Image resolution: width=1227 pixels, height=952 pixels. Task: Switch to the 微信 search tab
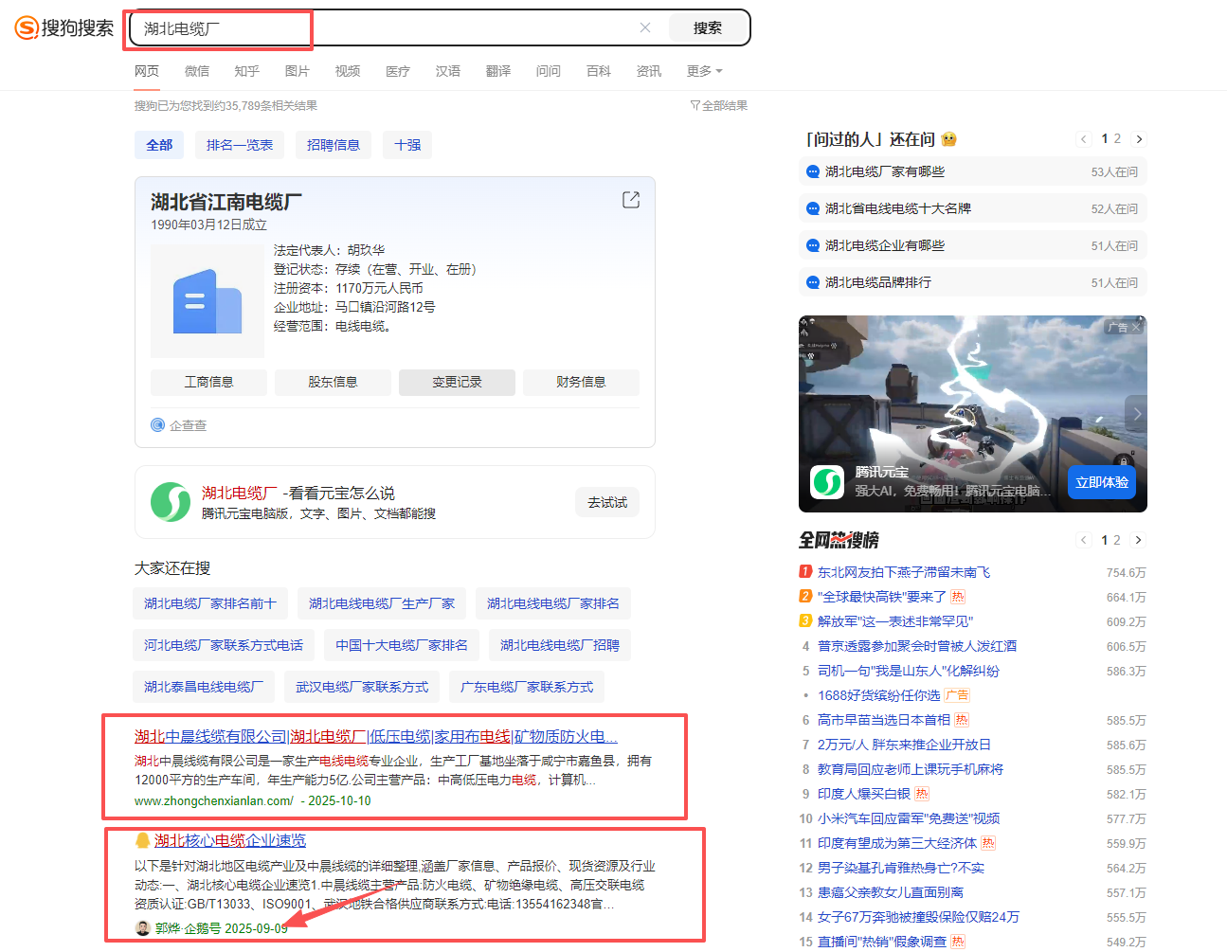pos(197,71)
